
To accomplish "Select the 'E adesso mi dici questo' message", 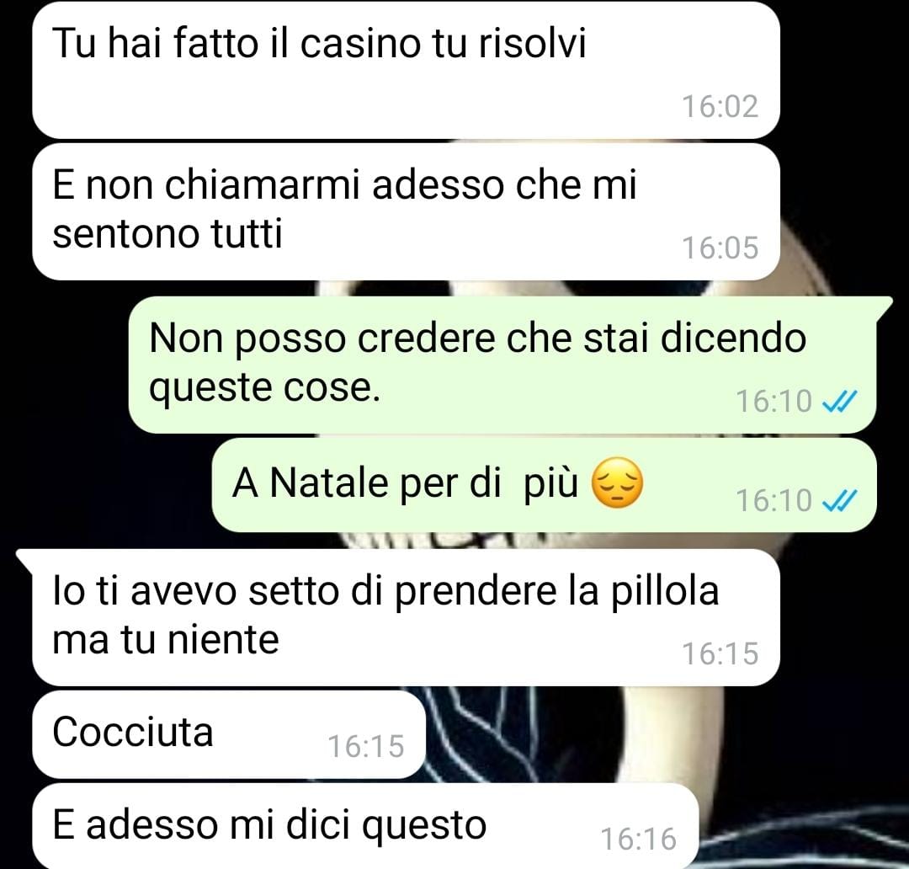I will tap(365, 826).
